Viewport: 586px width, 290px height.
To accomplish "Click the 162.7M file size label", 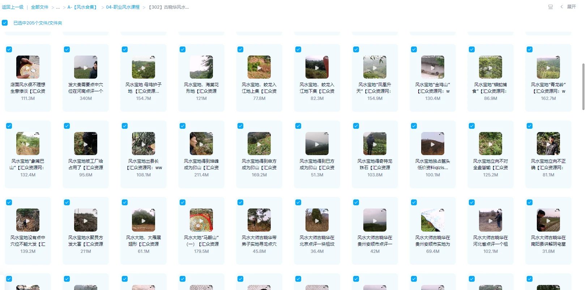I will click(548, 98).
